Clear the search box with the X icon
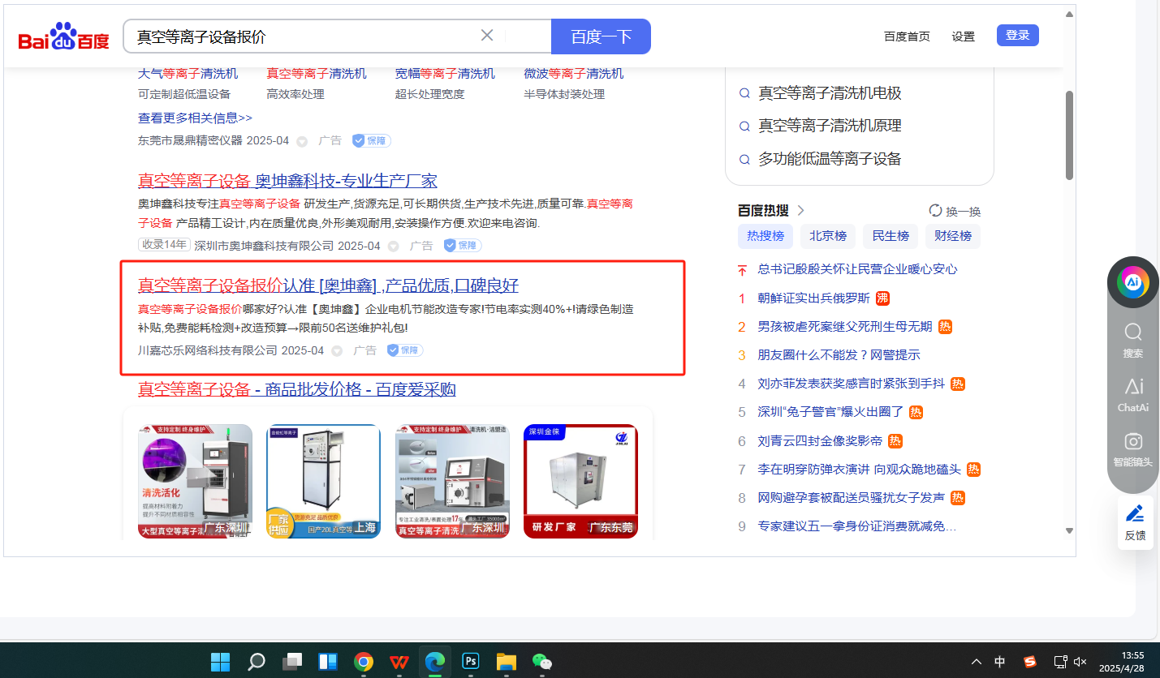 [x=487, y=36]
